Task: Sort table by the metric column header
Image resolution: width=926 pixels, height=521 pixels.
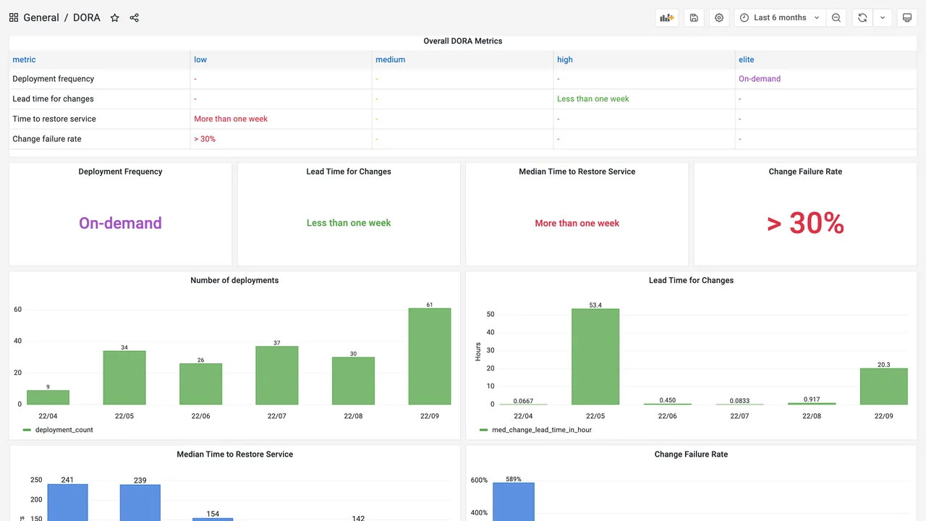Action: click(x=24, y=59)
